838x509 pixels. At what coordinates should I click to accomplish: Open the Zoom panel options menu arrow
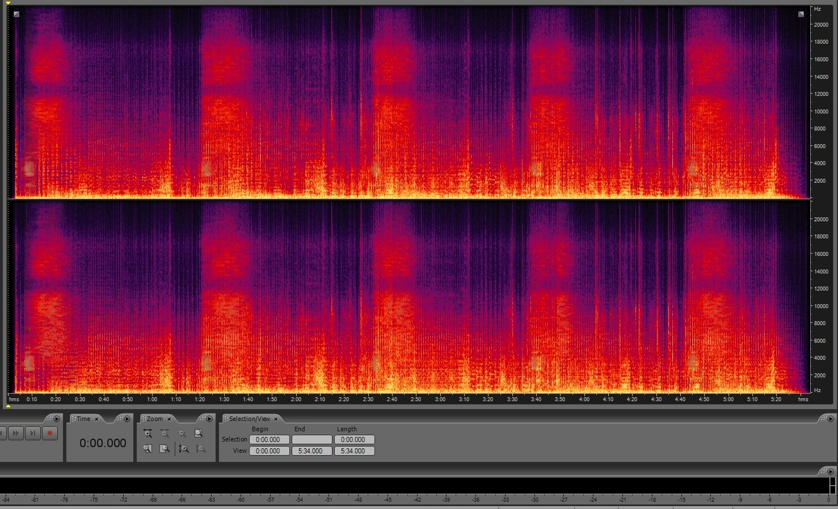point(209,419)
